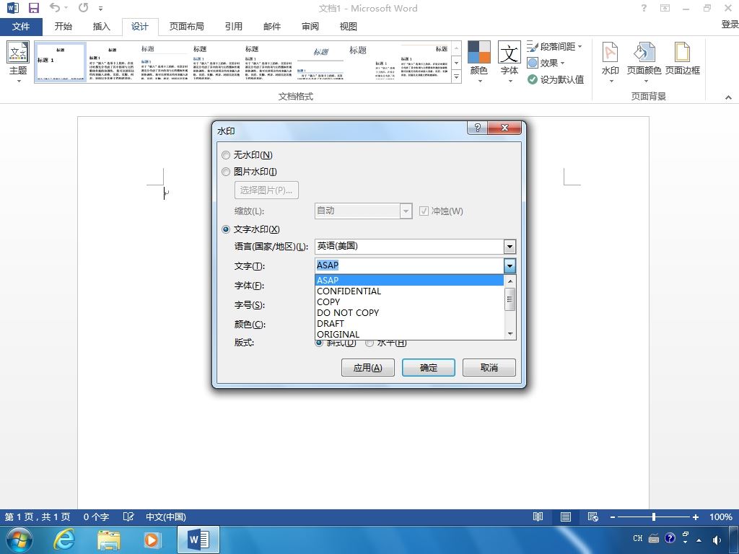739x554 pixels.
Task: Click the Windows Start orb
Action: coord(19,540)
